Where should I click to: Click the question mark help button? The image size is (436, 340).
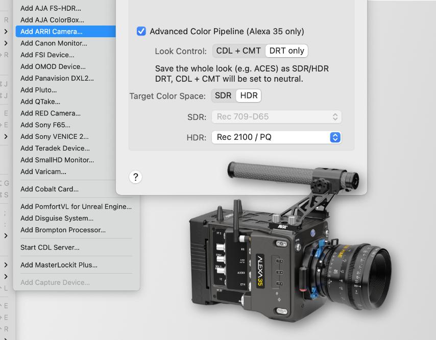click(x=136, y=177)
